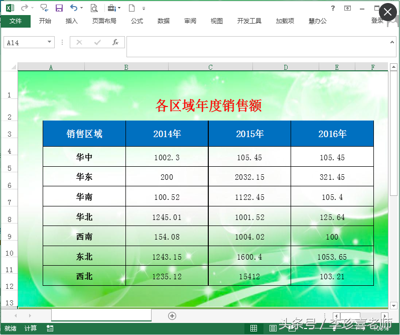Click the cell containing 2032.15
Image resolution: width=400 pixels, height=335 pixels.
250,177
